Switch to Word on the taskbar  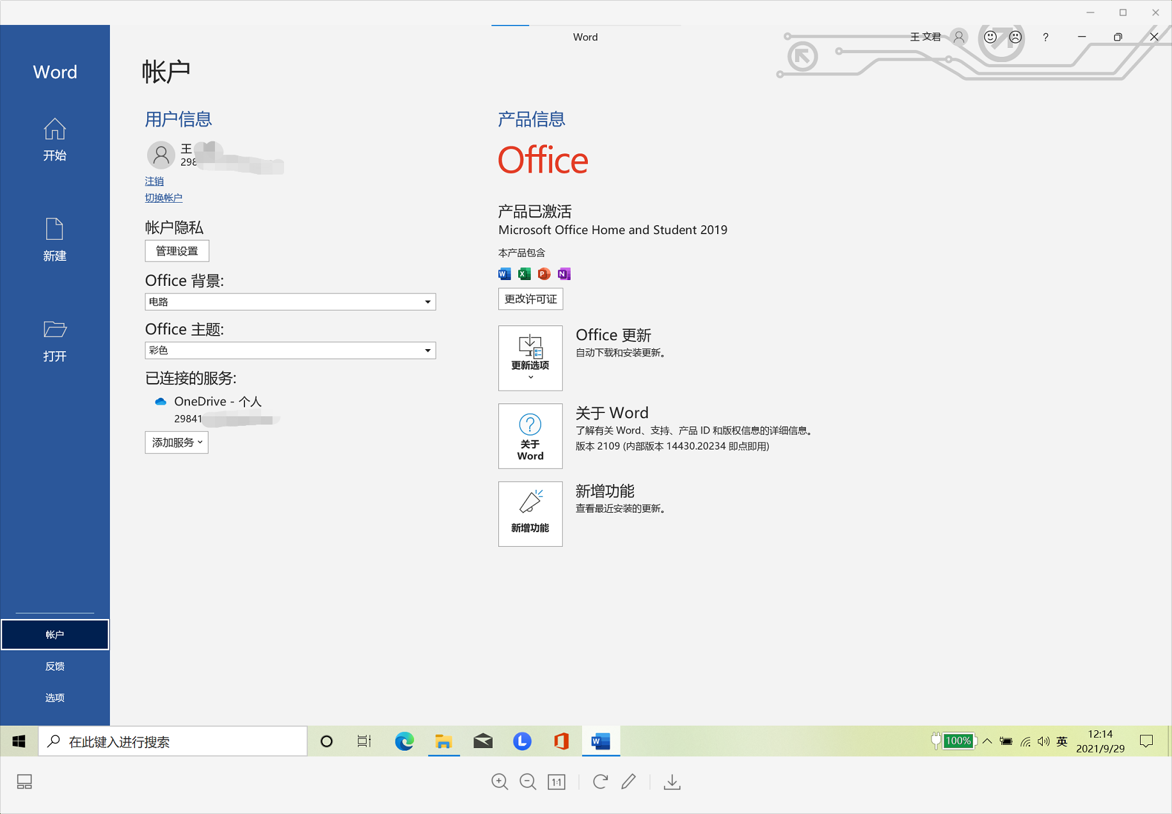(601, 741)
